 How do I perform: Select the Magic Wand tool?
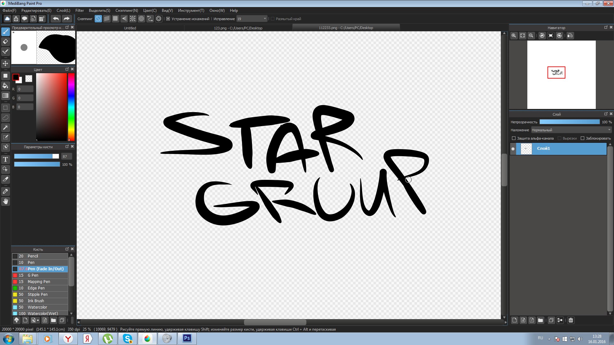click(5, 127)
